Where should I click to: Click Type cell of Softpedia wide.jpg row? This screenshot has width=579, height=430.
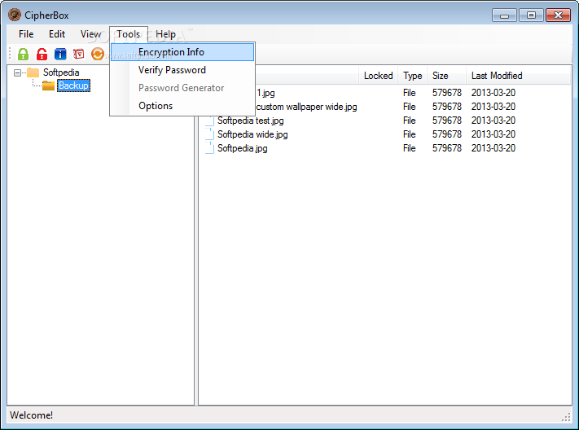tap(409, 134)
